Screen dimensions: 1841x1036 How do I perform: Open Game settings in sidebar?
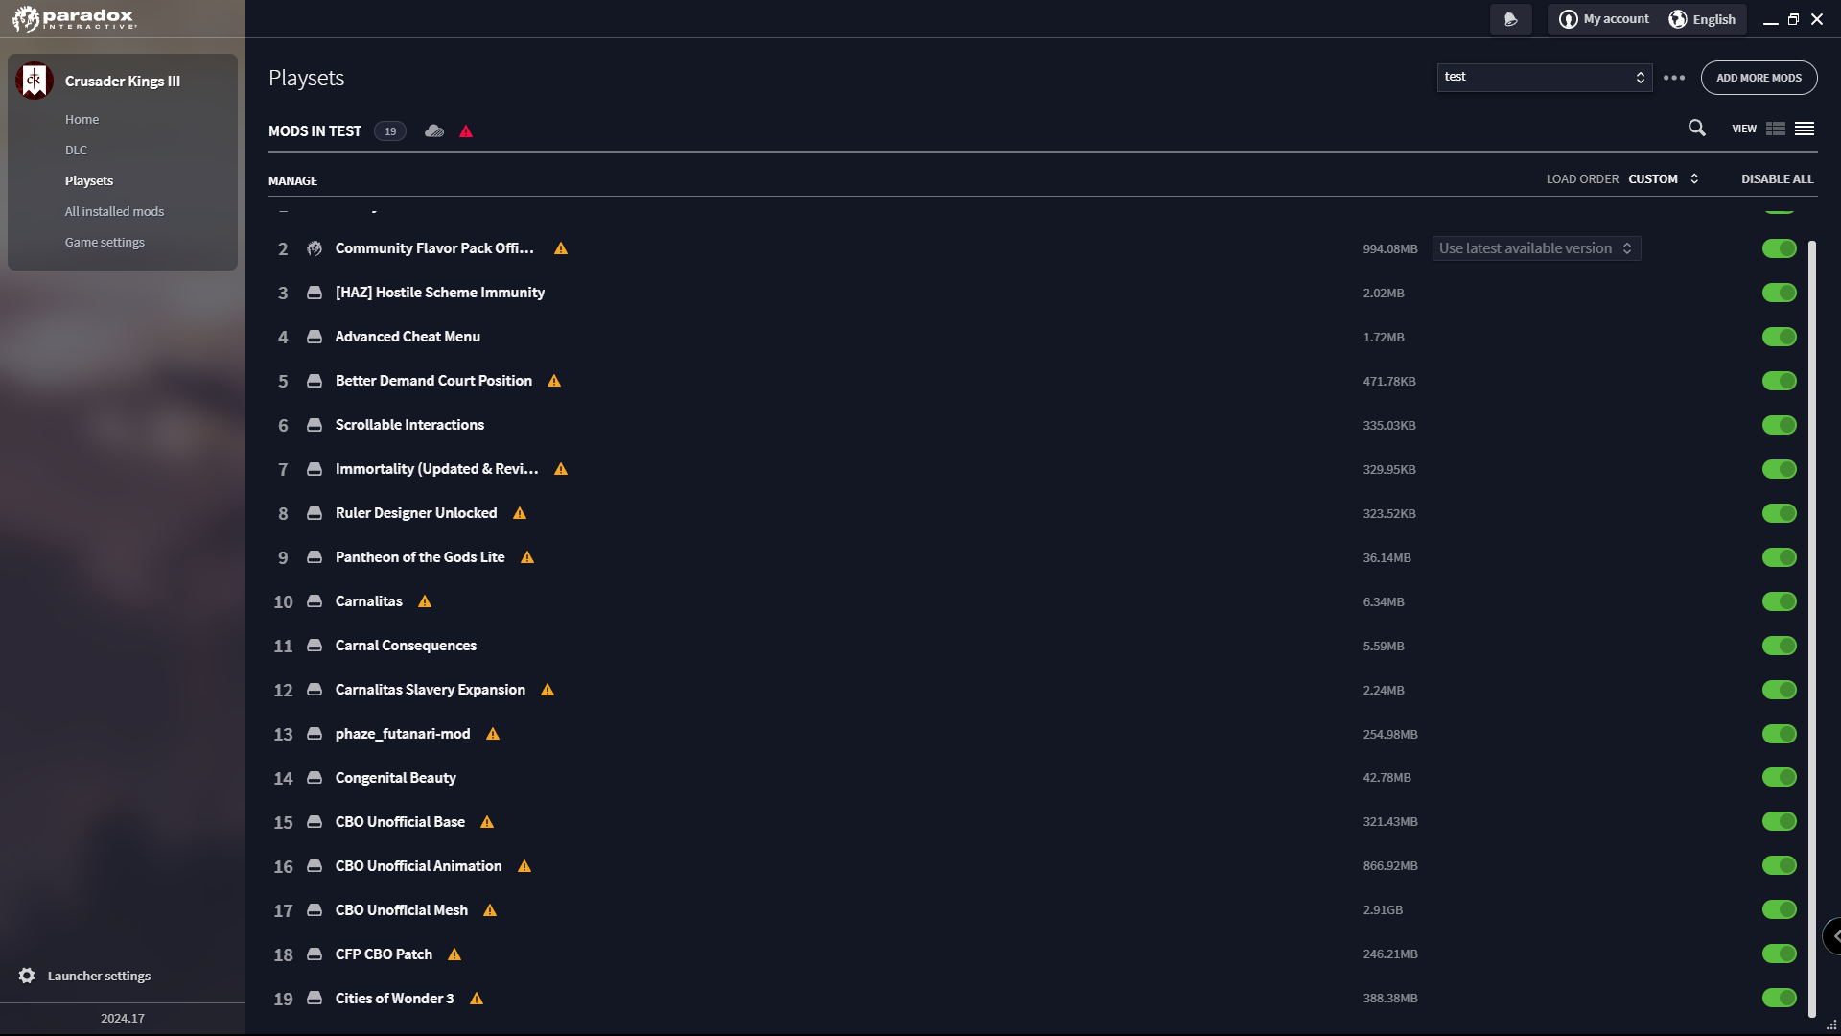[105, 243]
